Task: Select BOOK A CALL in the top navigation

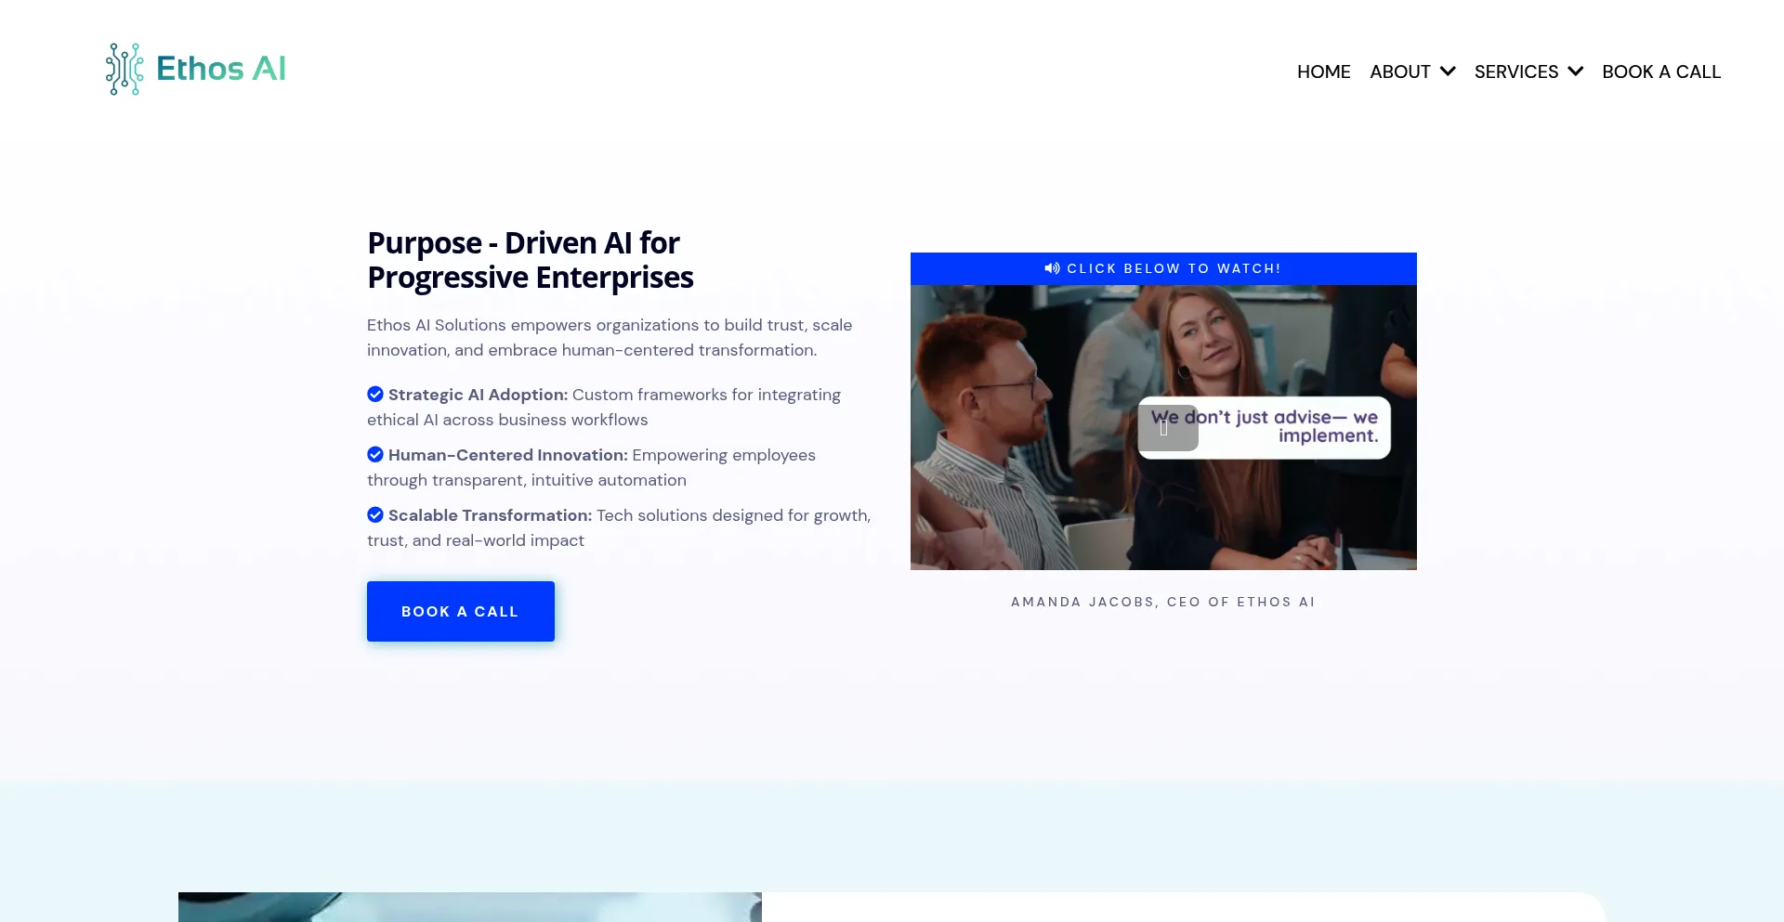Action: coord(1661,71)
